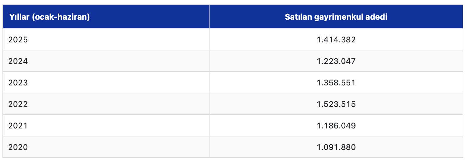Click the value 1.358.551
The width and height of the screenshot is (467, 161).
coord(336,83)
